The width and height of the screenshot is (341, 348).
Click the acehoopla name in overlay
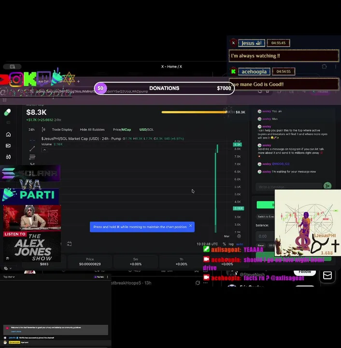[254, 72]
